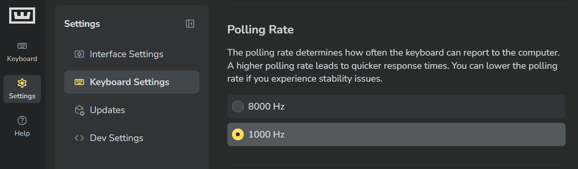Select the 8000 Hz radio button
The height and width of the screenshot is (169, 578).
238,106
